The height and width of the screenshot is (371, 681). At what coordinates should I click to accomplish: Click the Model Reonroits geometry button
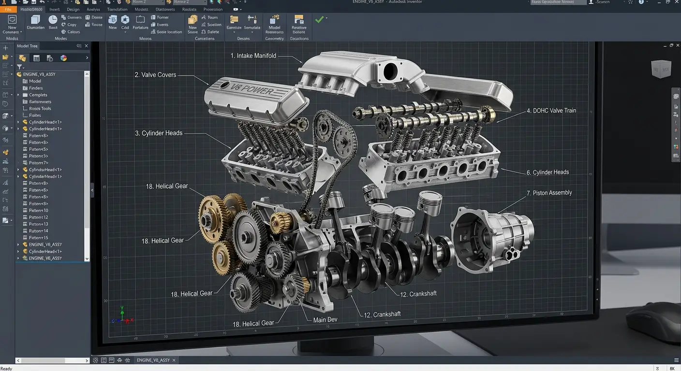(275, 24)
